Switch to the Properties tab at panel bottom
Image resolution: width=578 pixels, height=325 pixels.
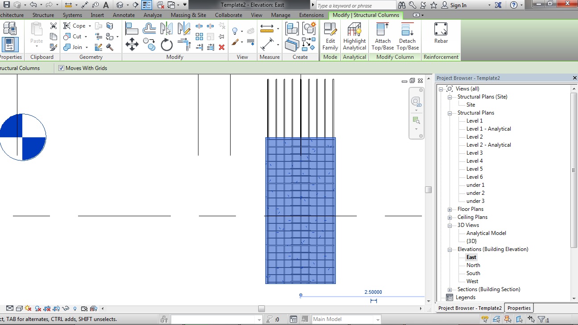519,308
